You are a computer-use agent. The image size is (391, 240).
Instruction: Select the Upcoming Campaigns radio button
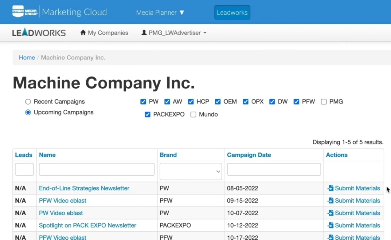(28, 112)
